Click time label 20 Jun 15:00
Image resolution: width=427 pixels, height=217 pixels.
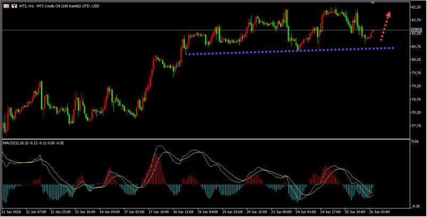coord(257,212)
